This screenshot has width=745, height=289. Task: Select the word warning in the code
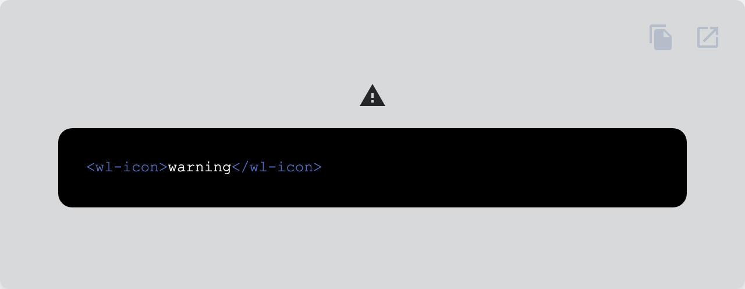[x=200, y=167]
